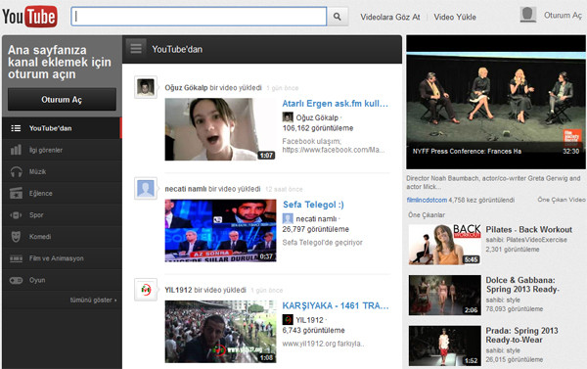
Task: Play the NYFF Press Conference featured video
Action: pos(496,102)
